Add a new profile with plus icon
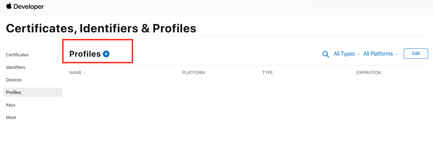The width and height of the screenshot is (433, 168). (x=106, y=54)
